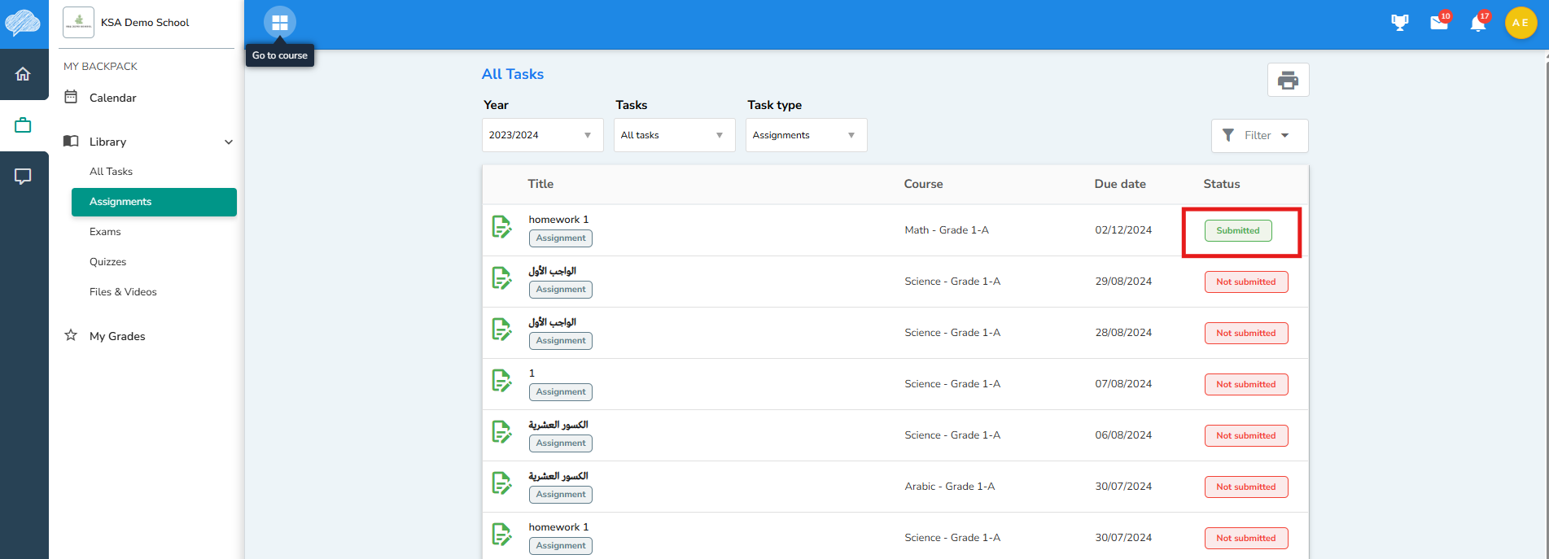Click the document icon for Math homework 1
This screenshot has width=1549, height=559.
501,227
